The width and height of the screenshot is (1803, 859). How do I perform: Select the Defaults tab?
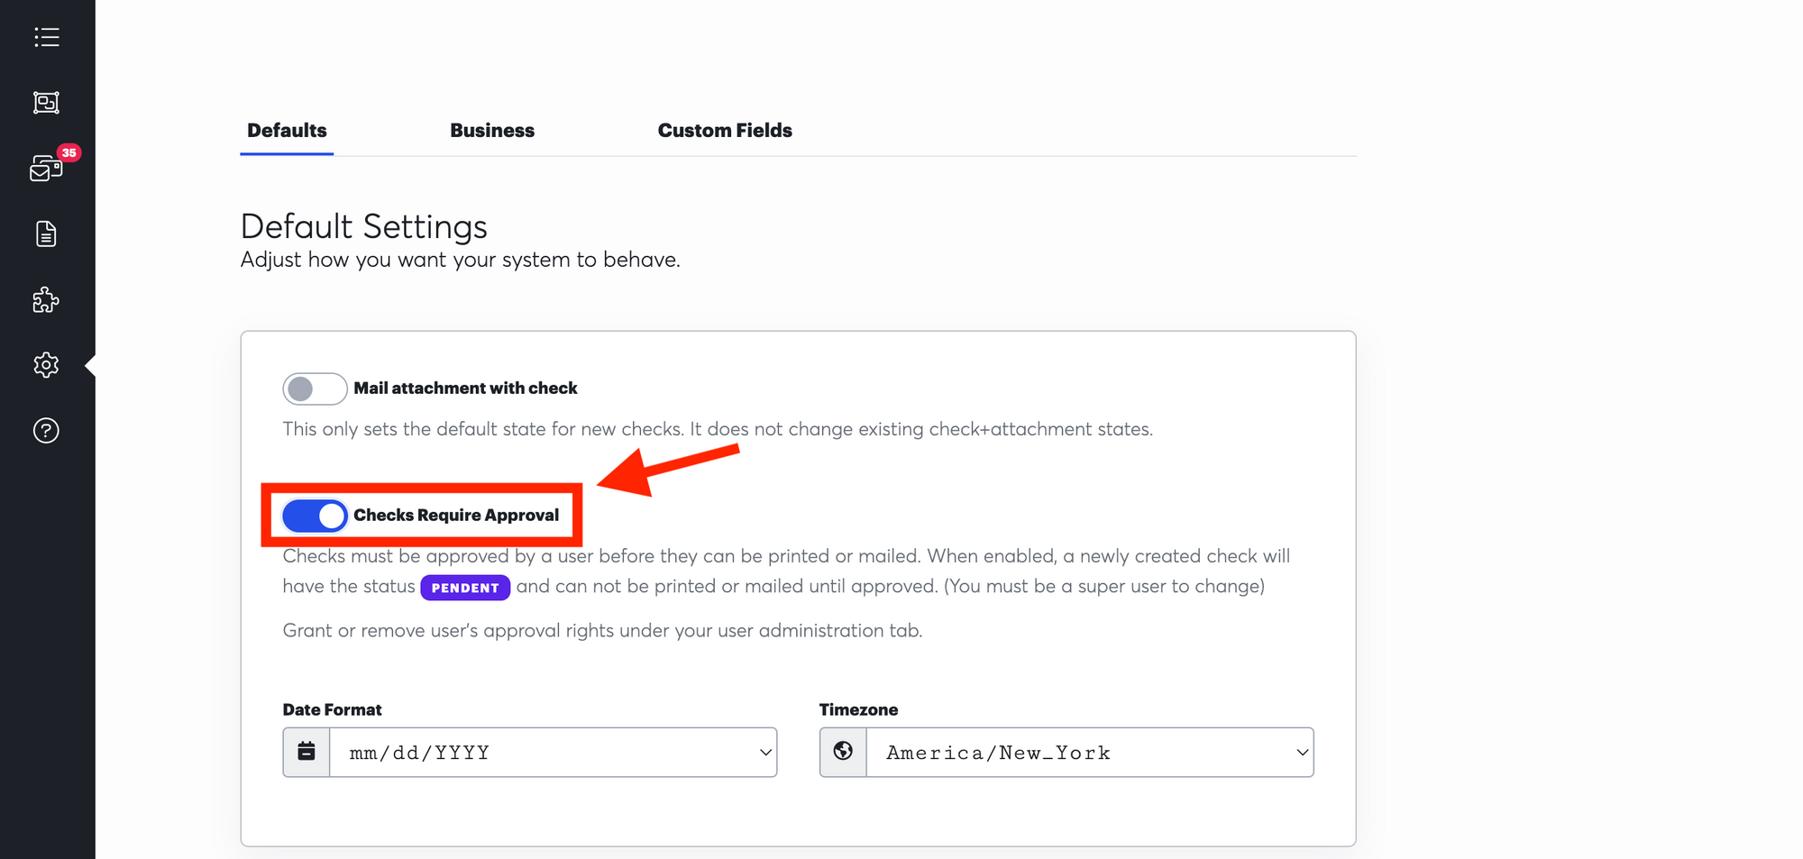click(x=287, y=131)
